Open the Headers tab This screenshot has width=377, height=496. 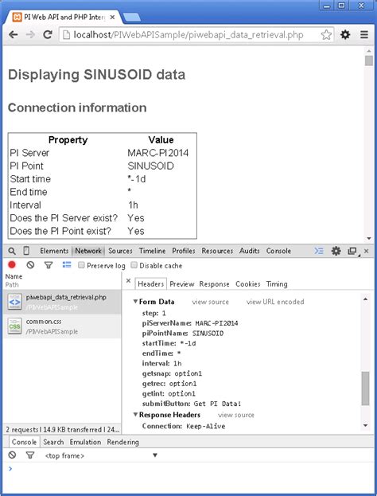(x=151, y=283)
